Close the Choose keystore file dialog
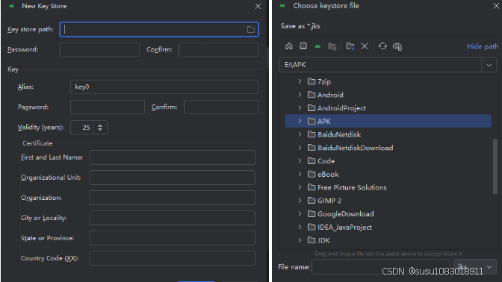The width and height of the screenshot is (502, 282). coord(496,6)
